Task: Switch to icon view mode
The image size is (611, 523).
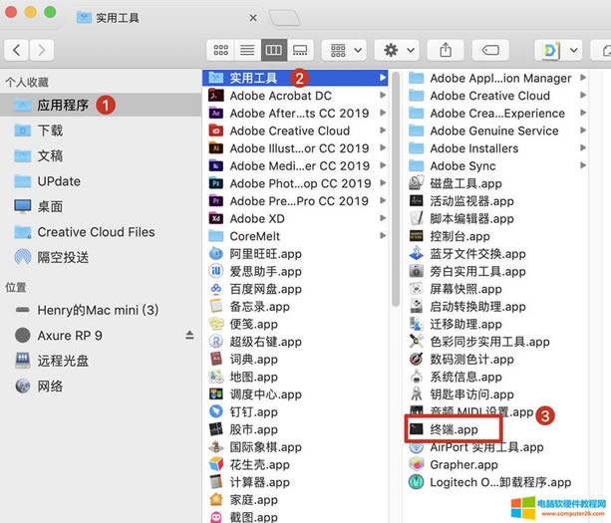Action: click(221, 50)
